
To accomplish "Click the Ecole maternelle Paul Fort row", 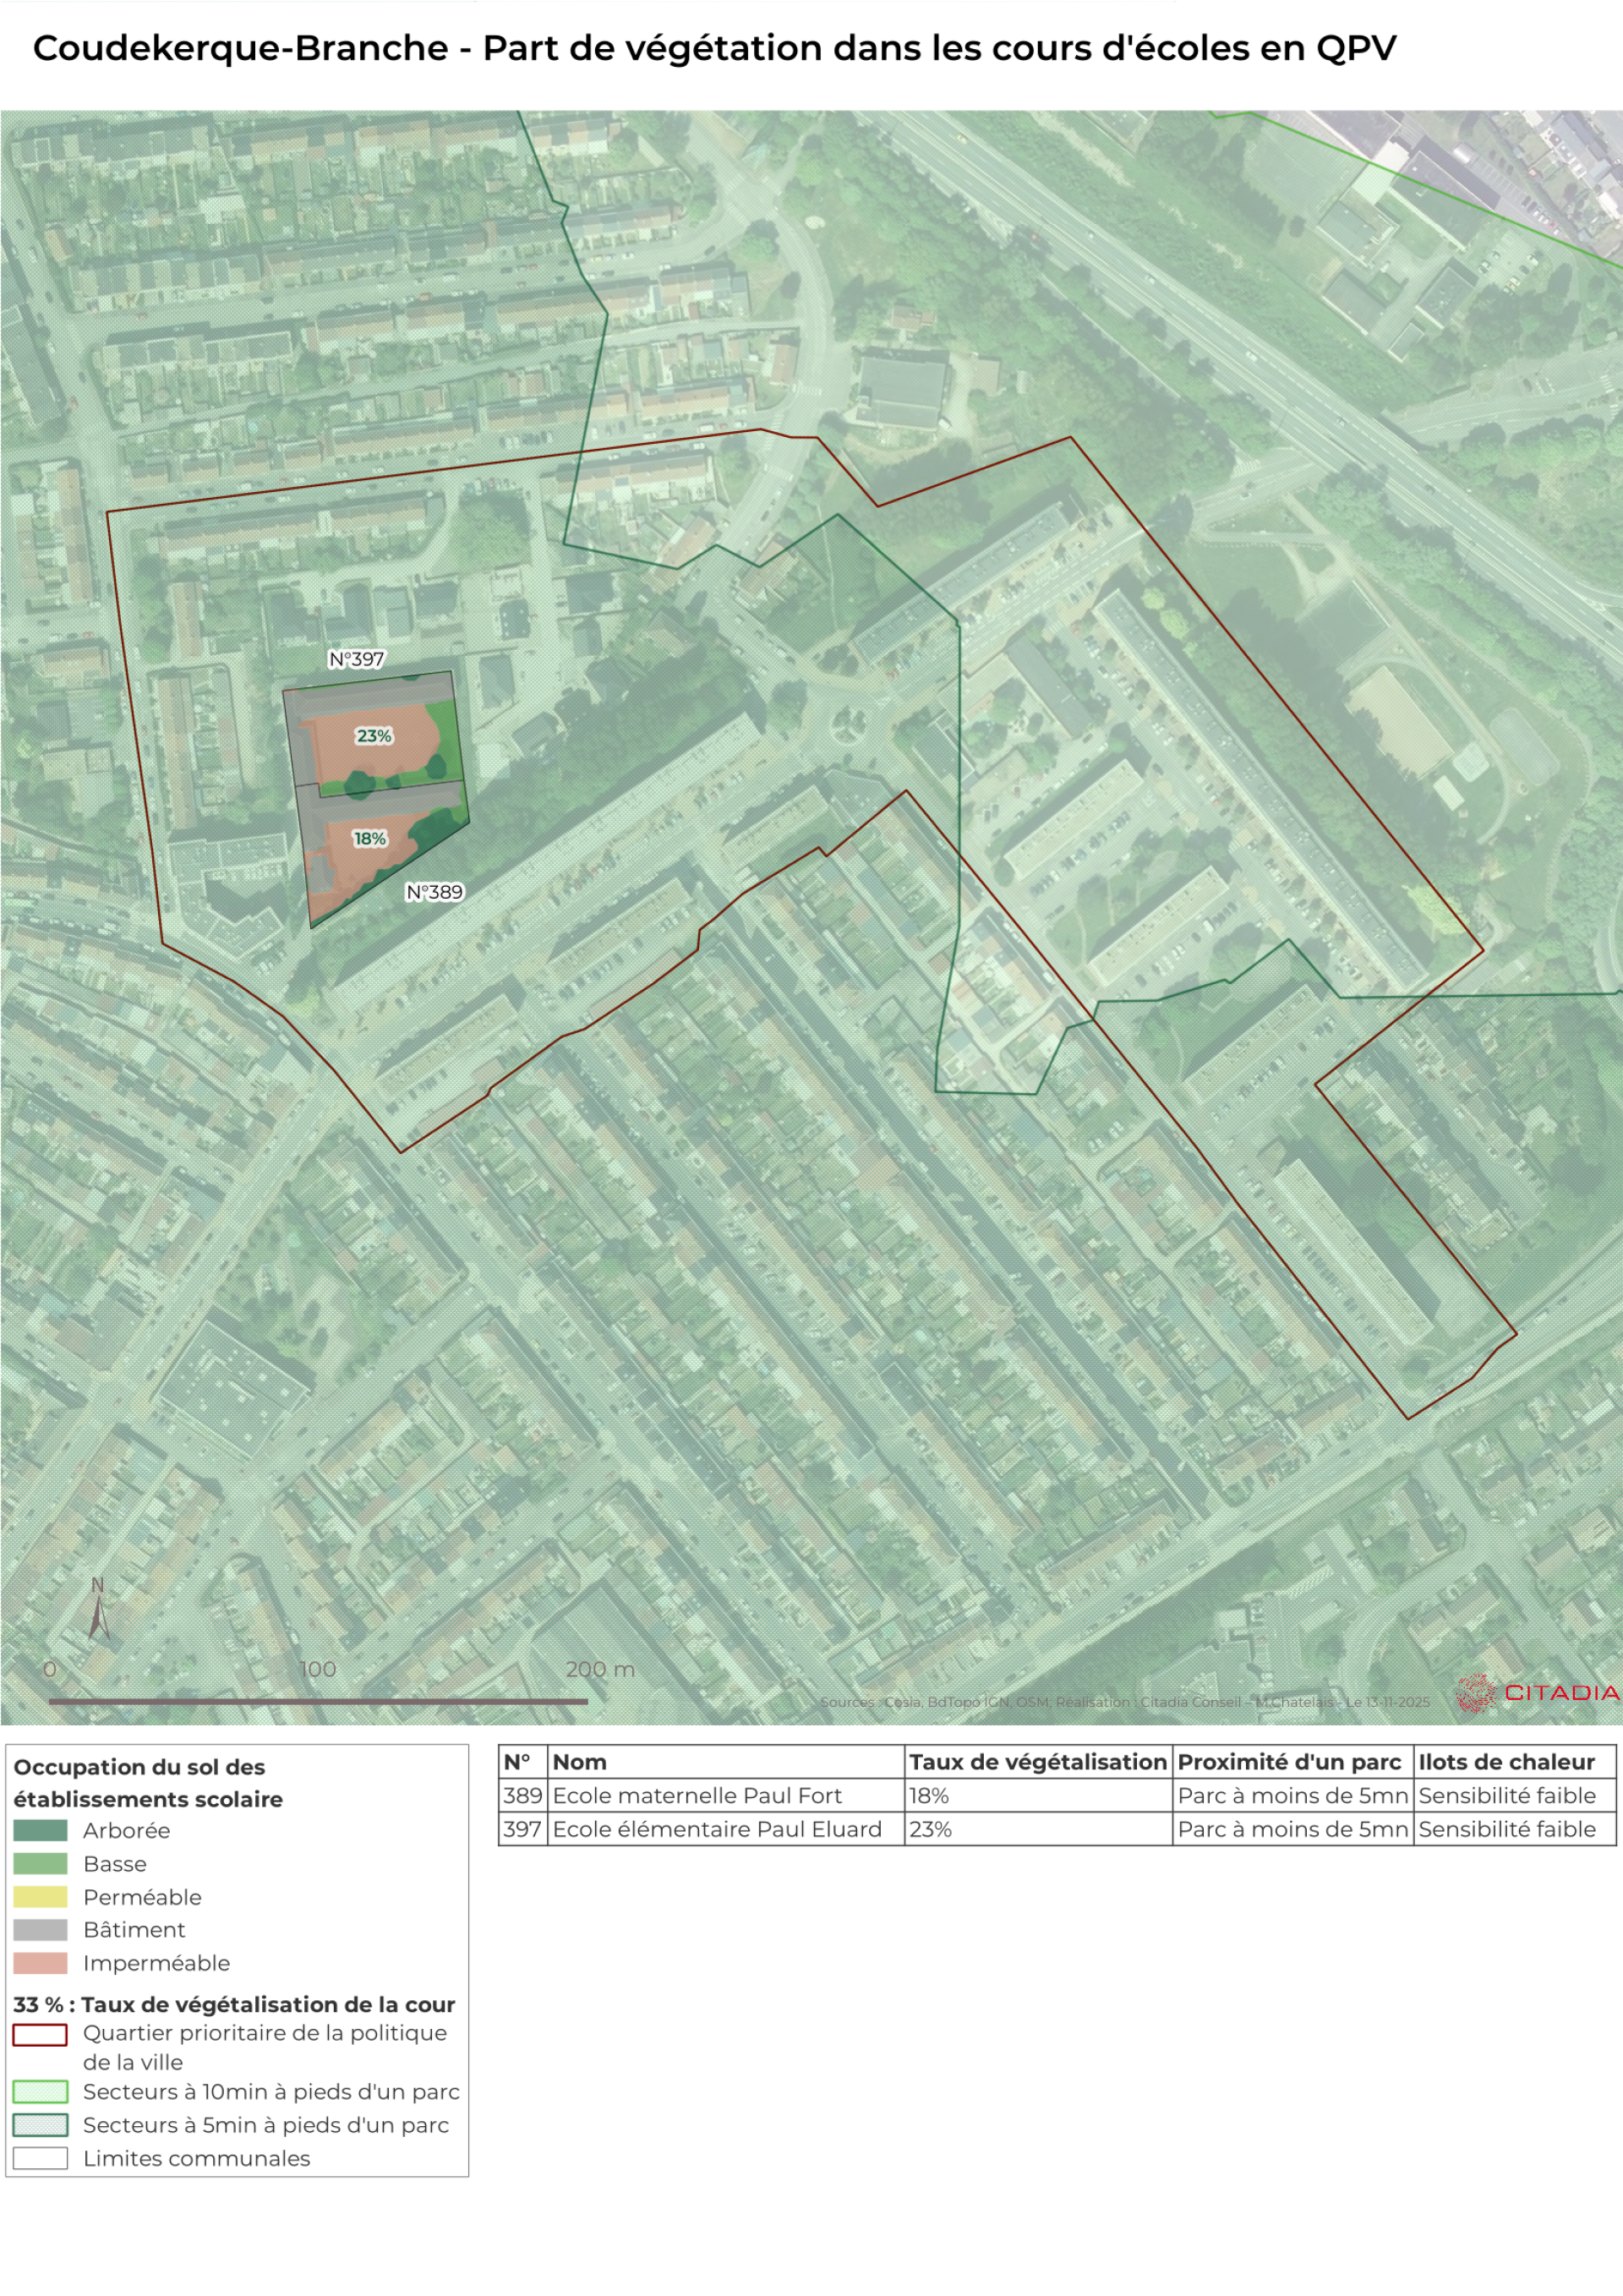I will [x=697, y=1795].
